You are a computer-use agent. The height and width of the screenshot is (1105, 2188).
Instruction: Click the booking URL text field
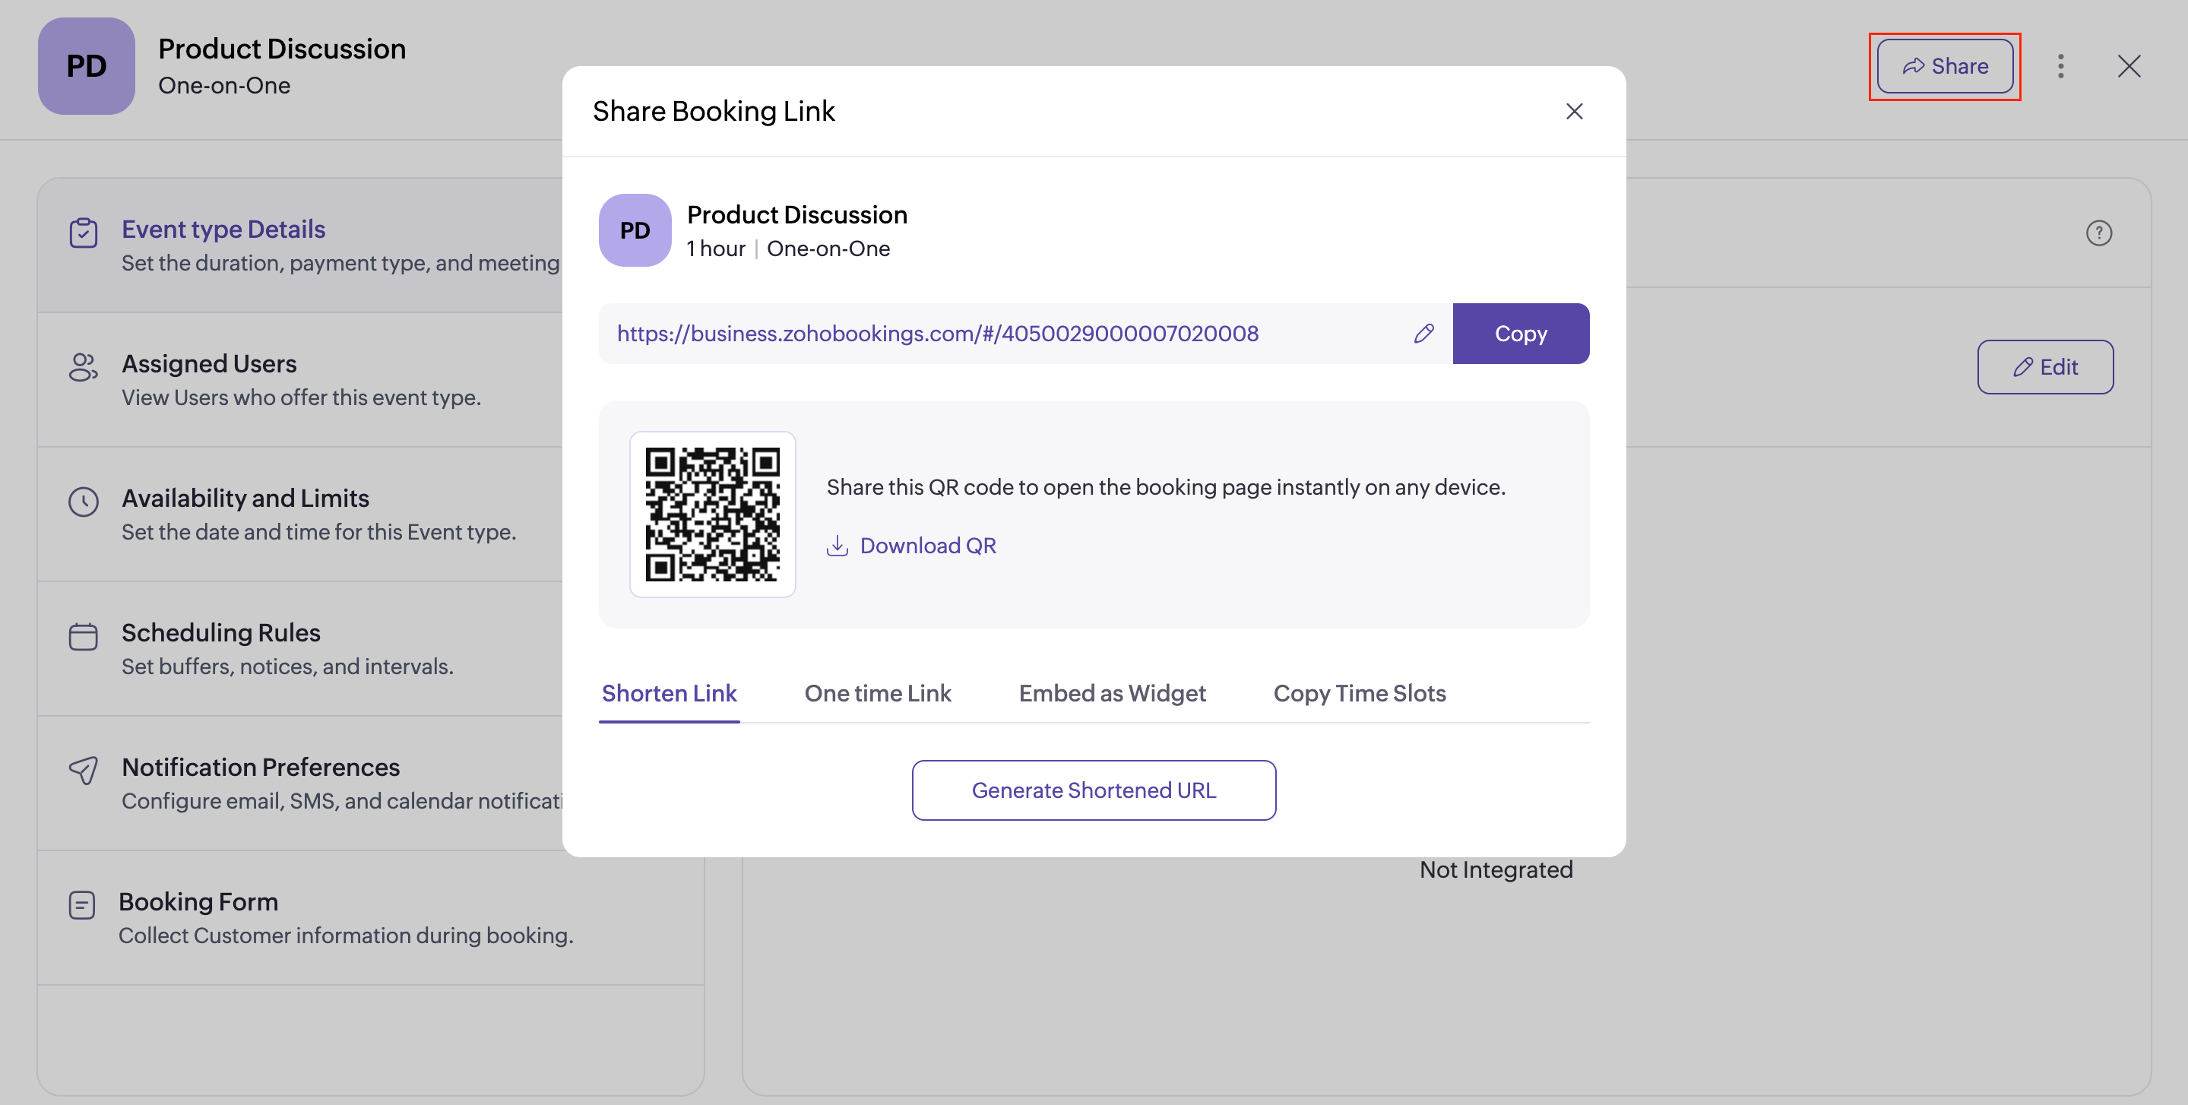pyautogui.click(x=1002, y=334)
